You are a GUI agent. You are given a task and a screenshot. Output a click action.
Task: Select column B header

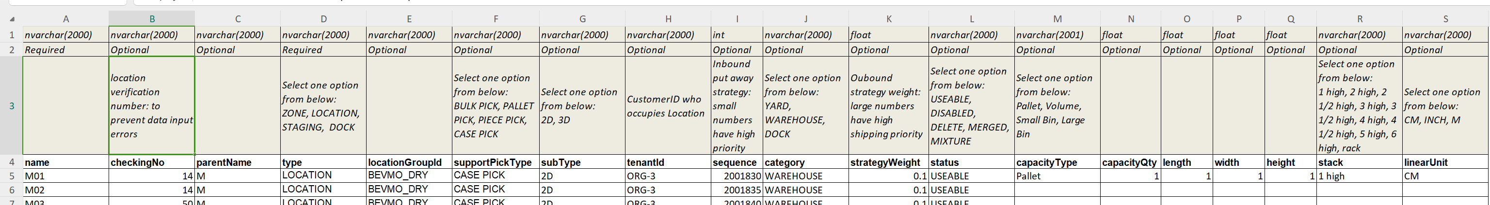click(152, 19)
